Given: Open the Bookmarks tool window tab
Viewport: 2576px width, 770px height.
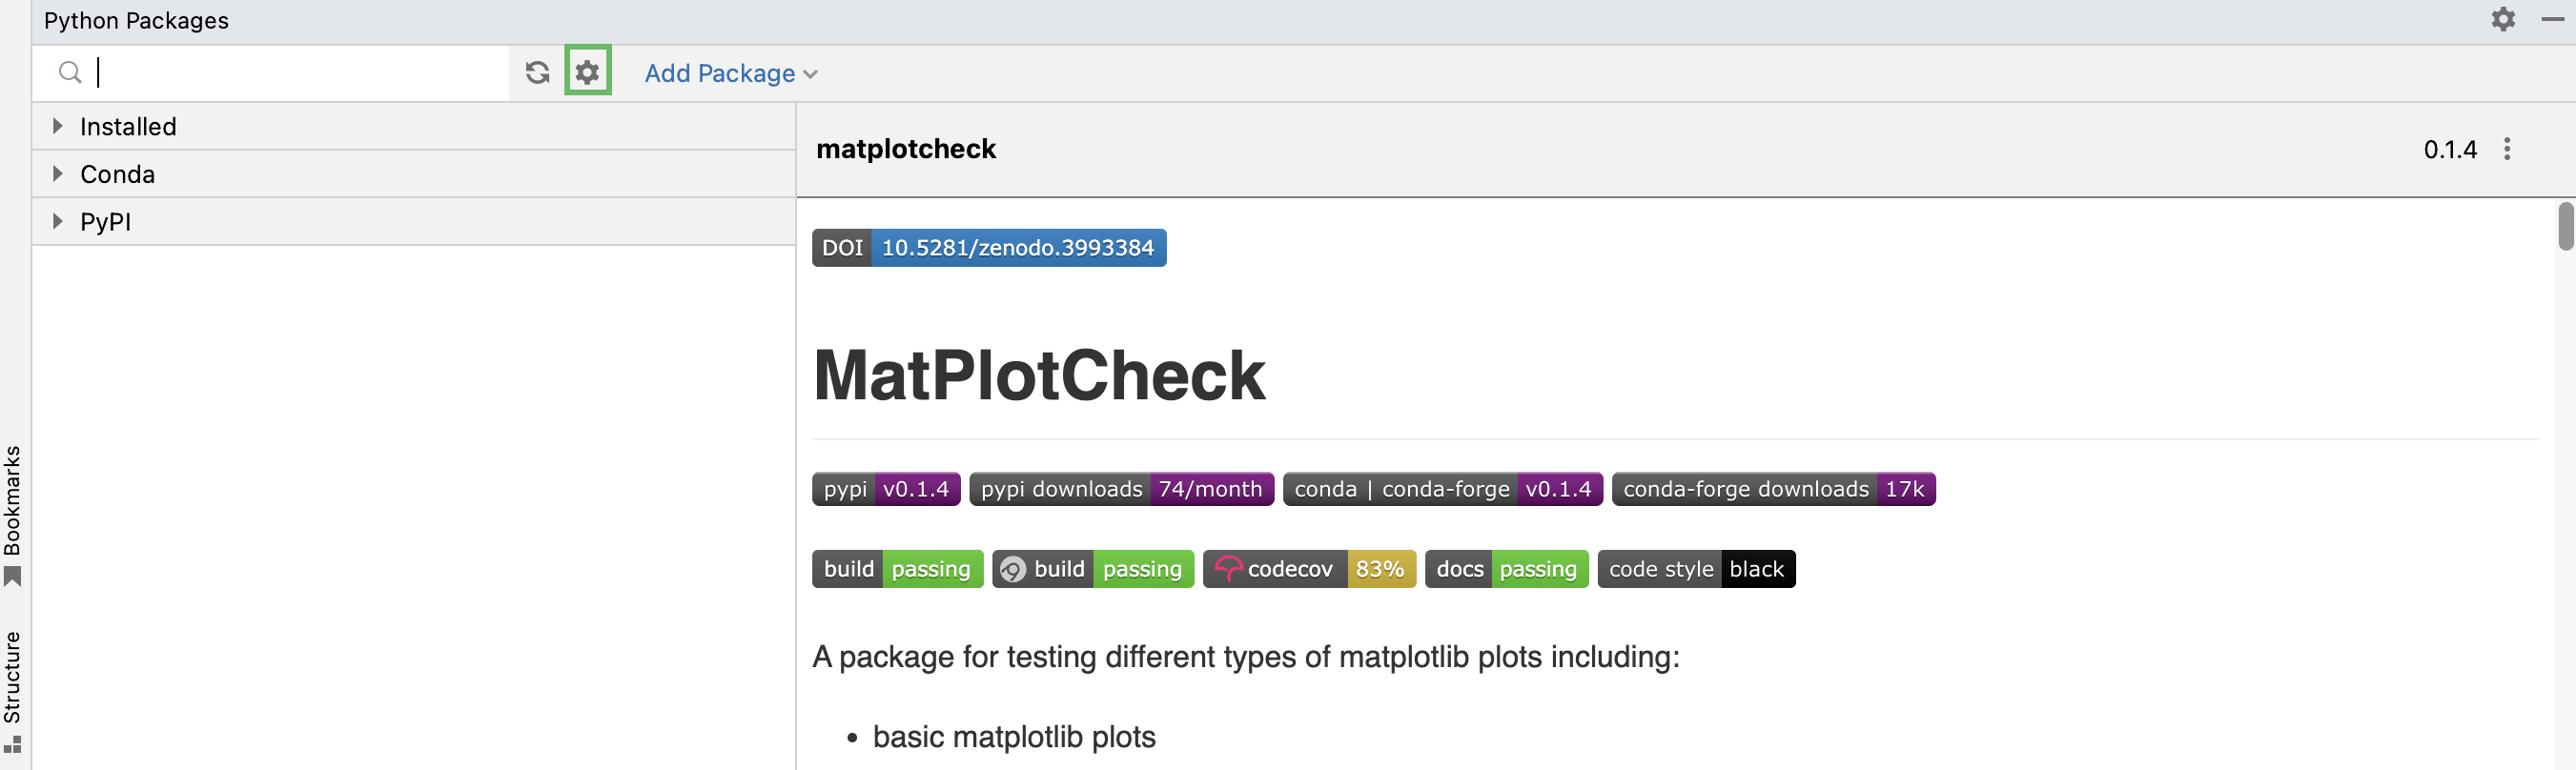Looking at the screenshot, I should 13,500.
